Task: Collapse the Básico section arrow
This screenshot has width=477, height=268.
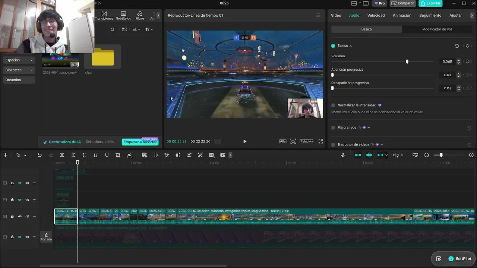Action: 351,46
